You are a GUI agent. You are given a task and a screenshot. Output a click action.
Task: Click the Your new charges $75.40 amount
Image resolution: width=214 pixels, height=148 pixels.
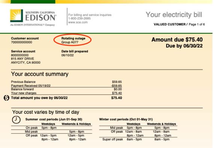tap(117, 93)
